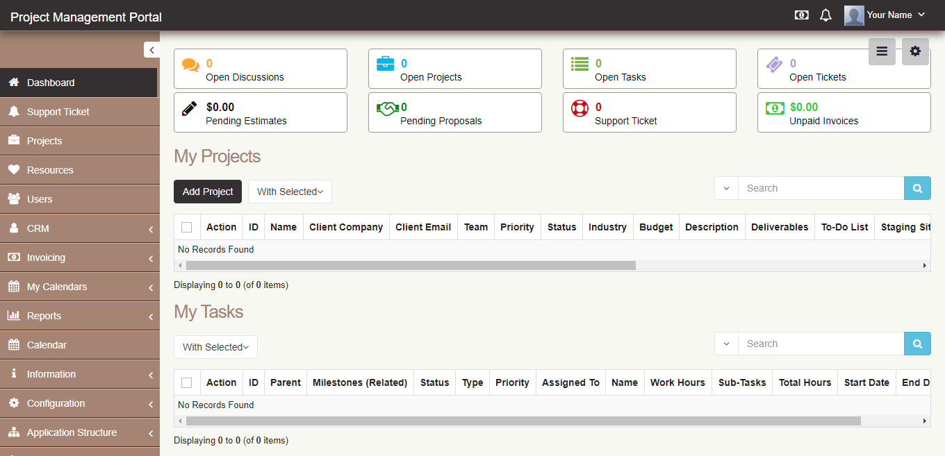The image size is (945, 456).
Task: Click the Add Project button
Action: pyautogui.click(x=207, y=192)
